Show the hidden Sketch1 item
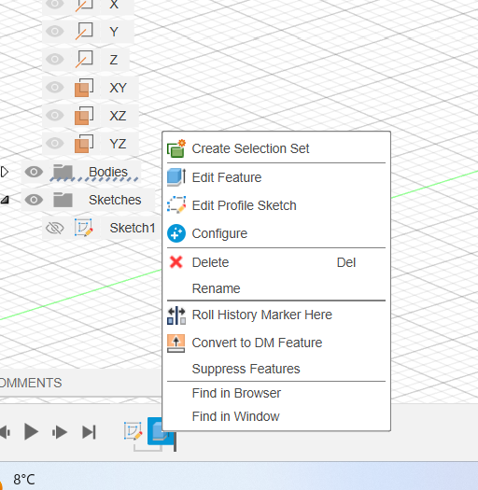This screenshot has width=478, height=490. pyautogui.click(x=55, y=228)
